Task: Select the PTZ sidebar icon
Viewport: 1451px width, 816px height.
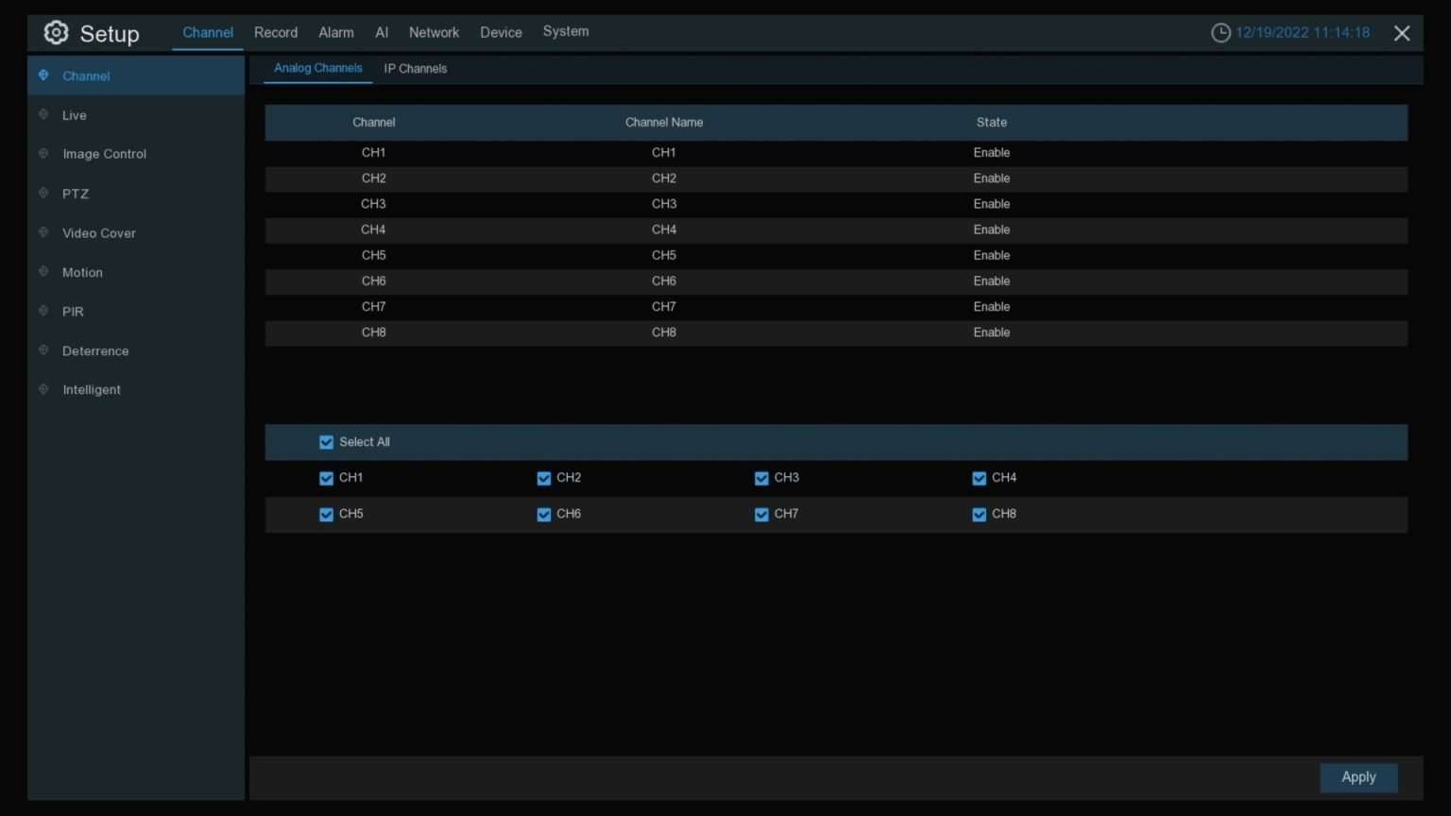Action: tap(43, 194)
